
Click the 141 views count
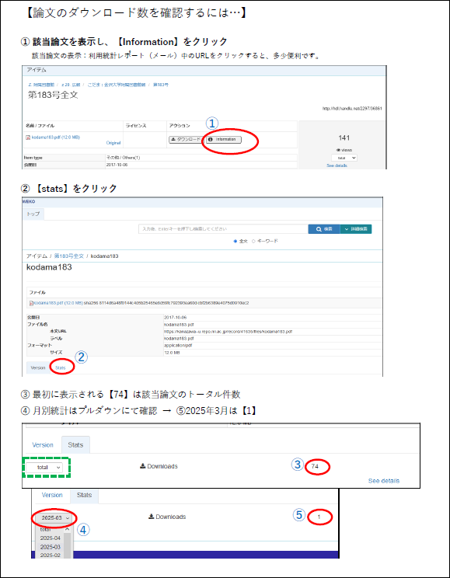344,138
